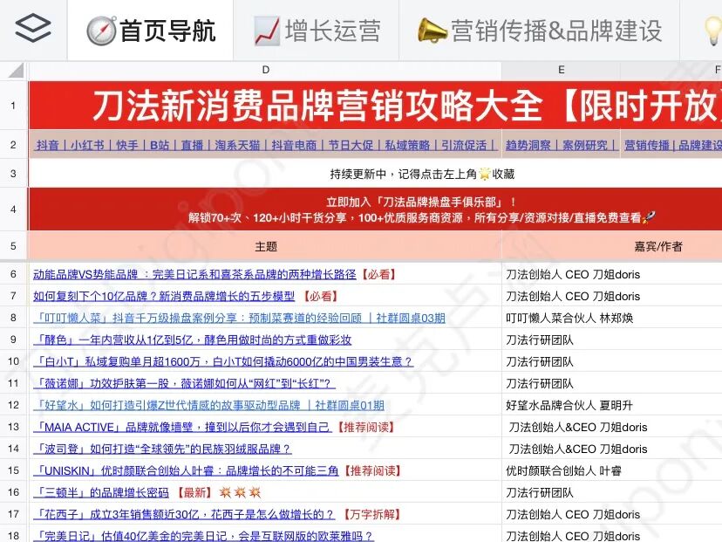Switch to 增长运营 tab
The height and width of the screenshot is (542, 722).
pos(316,31)
